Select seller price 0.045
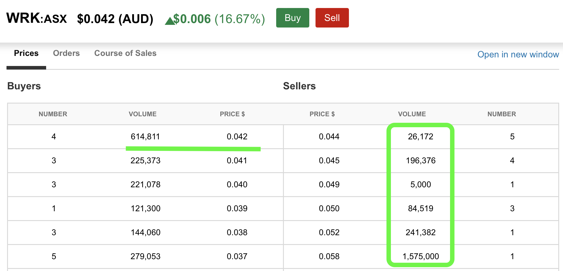563x271 pixels. coord(329,161)
